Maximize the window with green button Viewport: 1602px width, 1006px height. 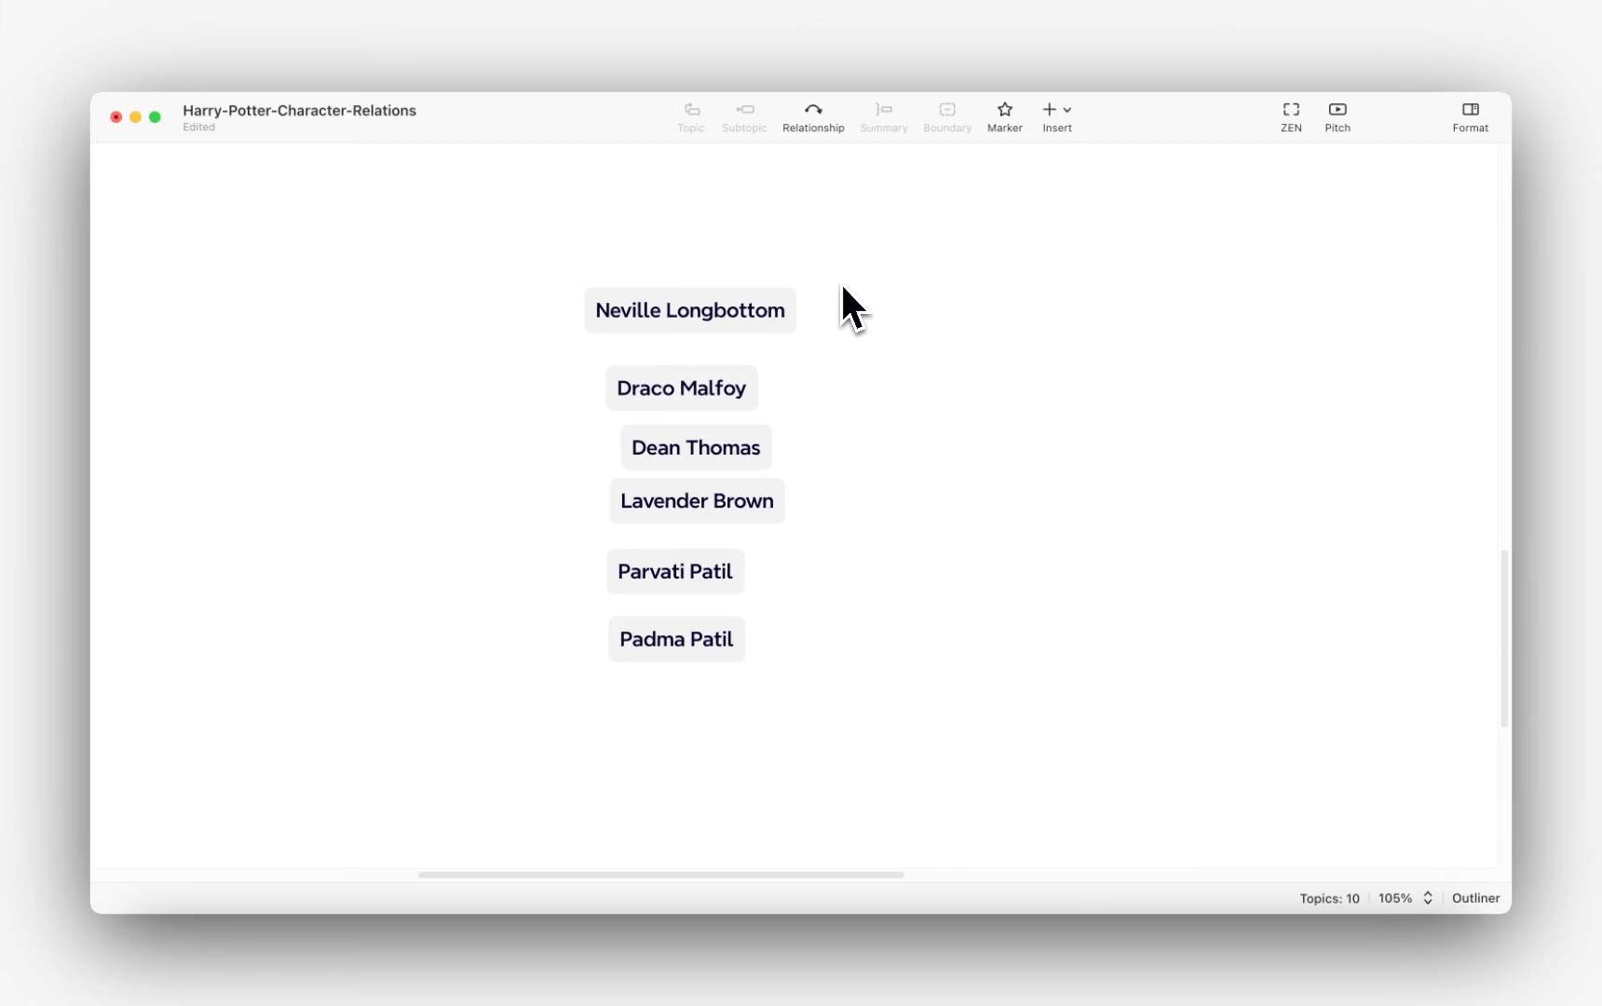pyautogui.click(x=156, y=117)
